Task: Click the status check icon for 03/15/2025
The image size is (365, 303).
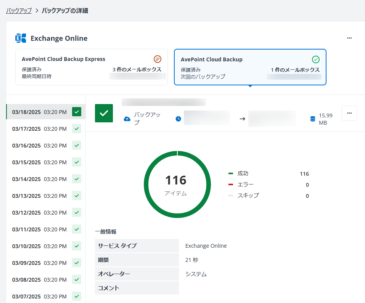Action: (77, 162)
